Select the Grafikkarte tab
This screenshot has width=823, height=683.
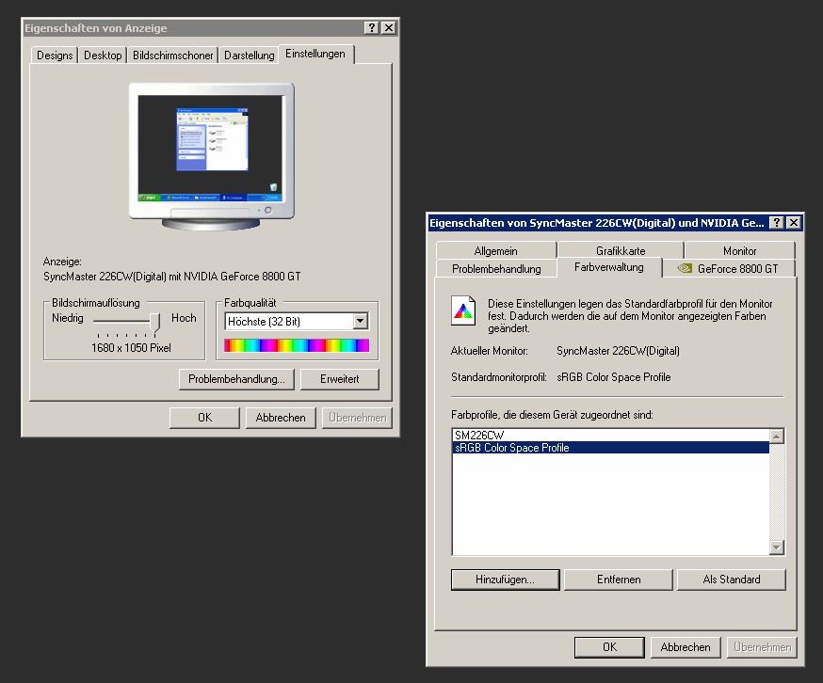pos(621,251)
